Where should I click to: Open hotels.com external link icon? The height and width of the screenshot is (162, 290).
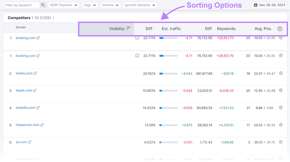35,73
